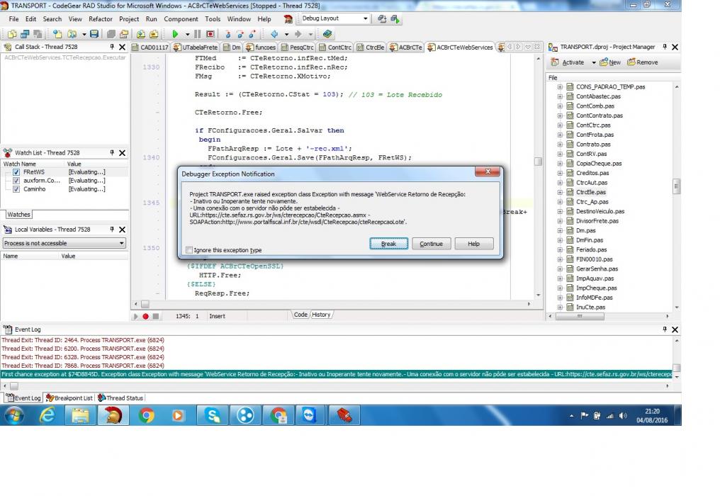Click the Open file folder toolbar icon
Viewport: 720px width, 496px height.
tap(72, 34)
